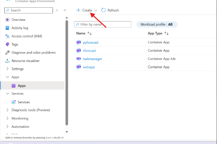Click the plus icon next to Create
The height and width of the screenshot is (144, 217).
[x=78, y=10]
